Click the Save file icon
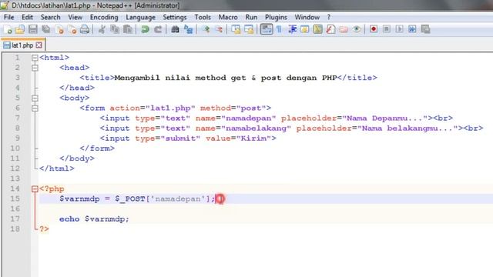Image resolution: width=493 pixels, height=277 pixels. (x=32, y=29)
